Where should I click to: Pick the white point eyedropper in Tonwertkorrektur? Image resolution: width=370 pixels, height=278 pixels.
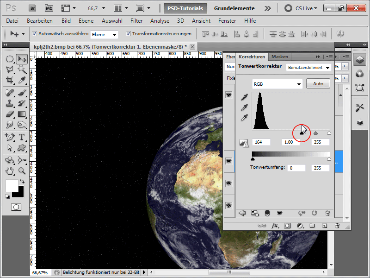(x=244, y=118)
